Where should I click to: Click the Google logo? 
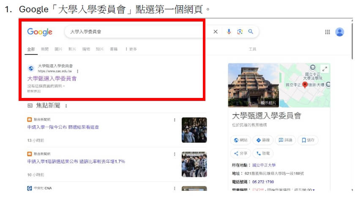[40, 32]
